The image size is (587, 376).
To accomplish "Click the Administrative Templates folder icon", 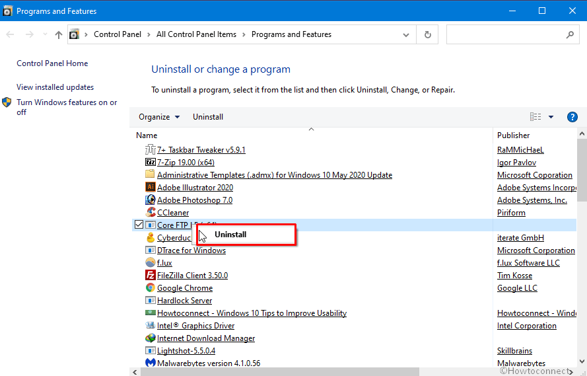I will [x=150, y=174].
